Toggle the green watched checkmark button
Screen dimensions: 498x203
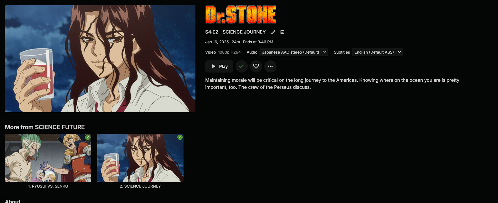242,66
